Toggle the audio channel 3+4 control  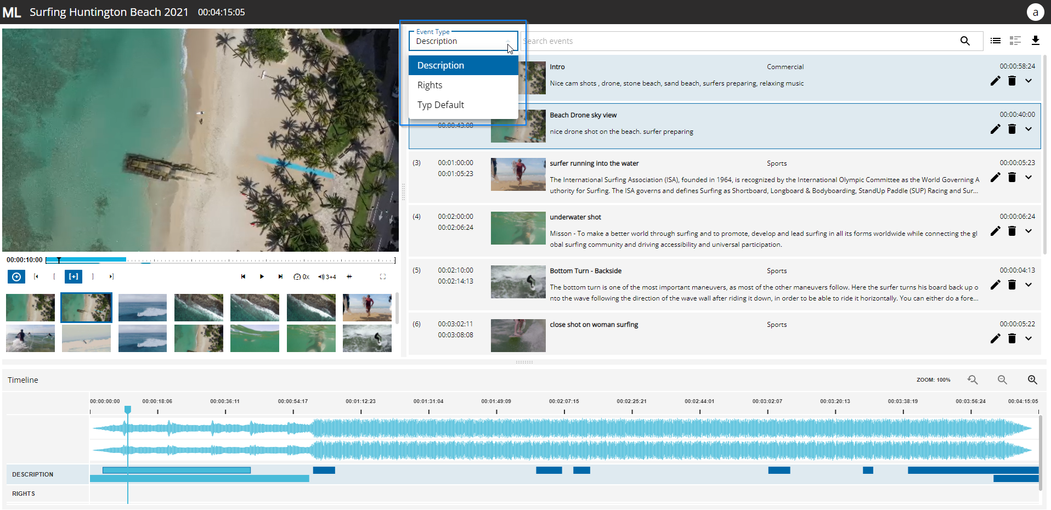[327, 277]
